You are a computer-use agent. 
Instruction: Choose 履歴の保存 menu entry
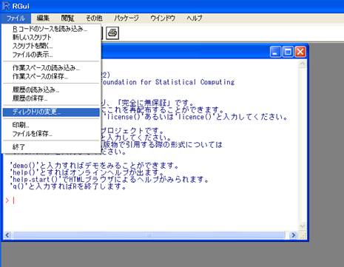point(51,98)
